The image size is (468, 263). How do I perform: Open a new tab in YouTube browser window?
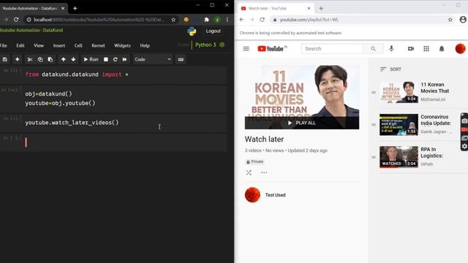click(x=321, y=8)
